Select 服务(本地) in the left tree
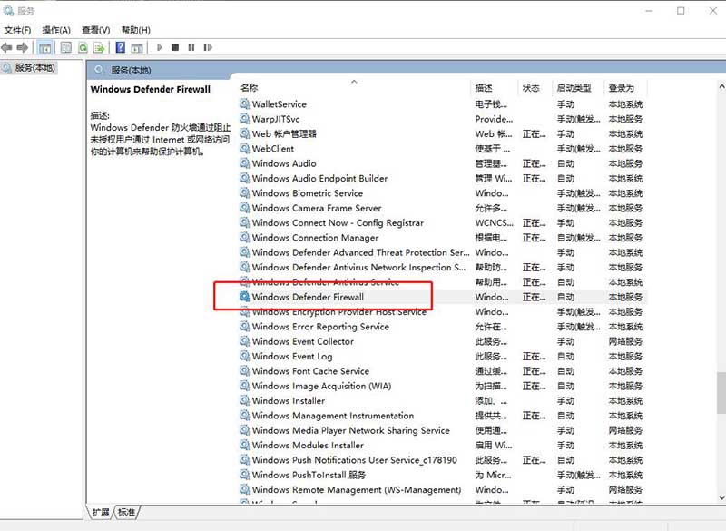 34,68
